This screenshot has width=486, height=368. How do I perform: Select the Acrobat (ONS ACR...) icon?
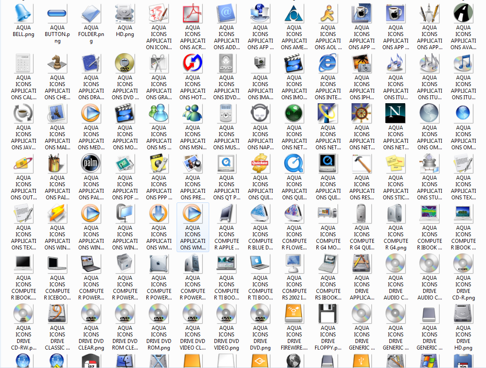point(192,13)
